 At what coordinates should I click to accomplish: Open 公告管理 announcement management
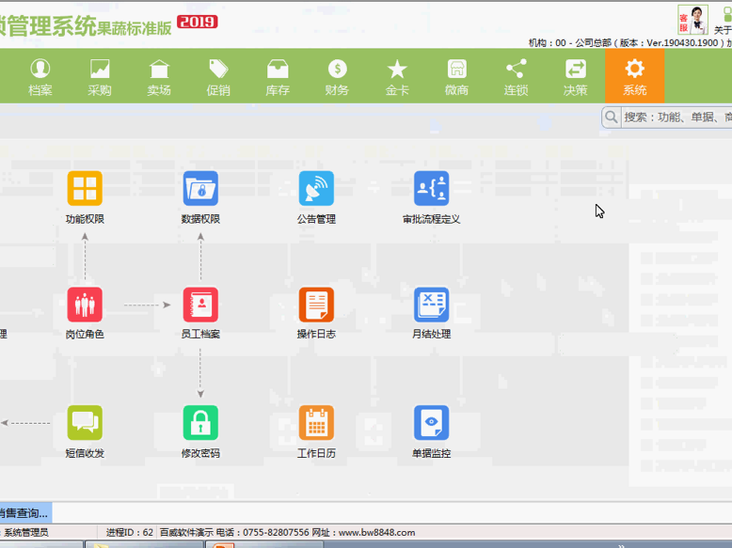click(x=316, y=189)
